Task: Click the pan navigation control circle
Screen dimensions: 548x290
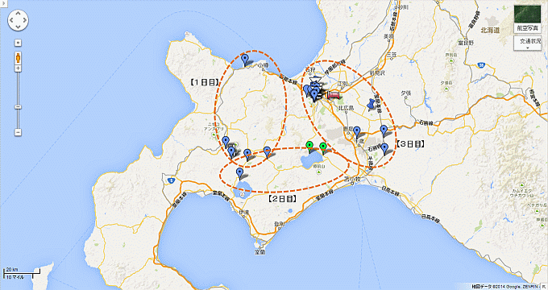Action: [x=18, y=20]
